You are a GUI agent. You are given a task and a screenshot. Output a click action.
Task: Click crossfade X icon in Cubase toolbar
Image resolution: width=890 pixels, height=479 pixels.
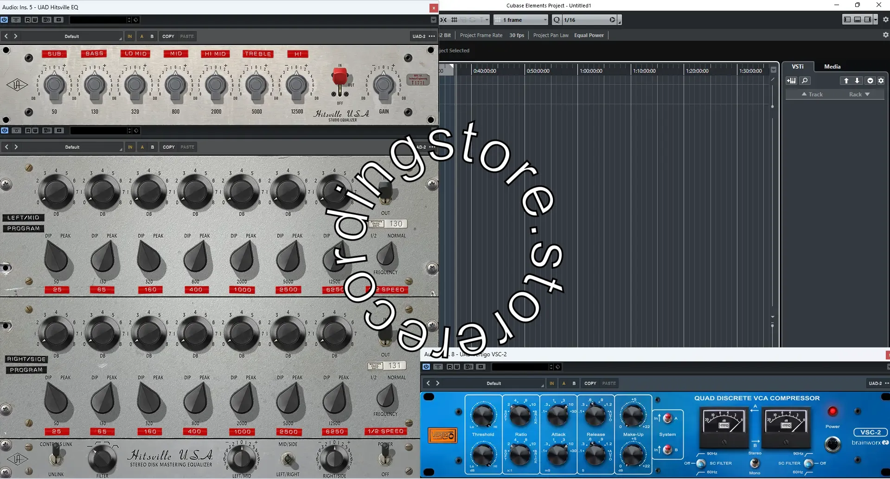(443, 19)
